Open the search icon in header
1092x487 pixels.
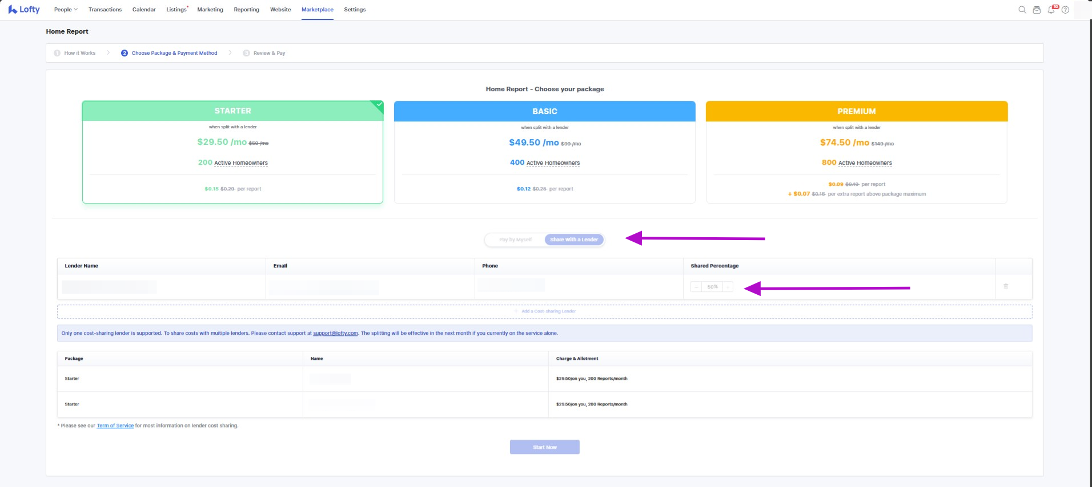[x=1022, y=10]
